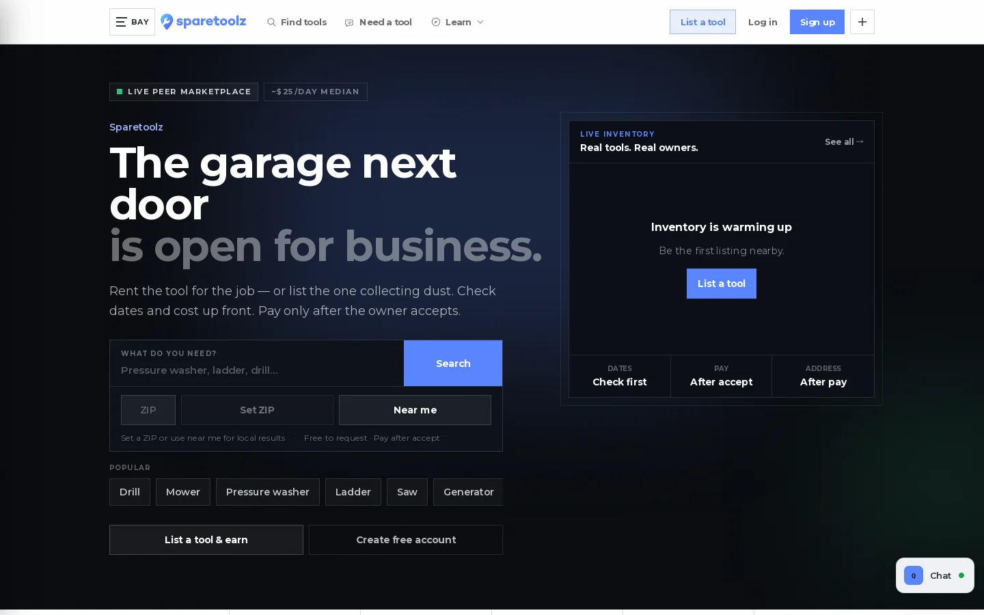Click List a tool in inventory panel

pyautogui.click(x=722, y=284)
